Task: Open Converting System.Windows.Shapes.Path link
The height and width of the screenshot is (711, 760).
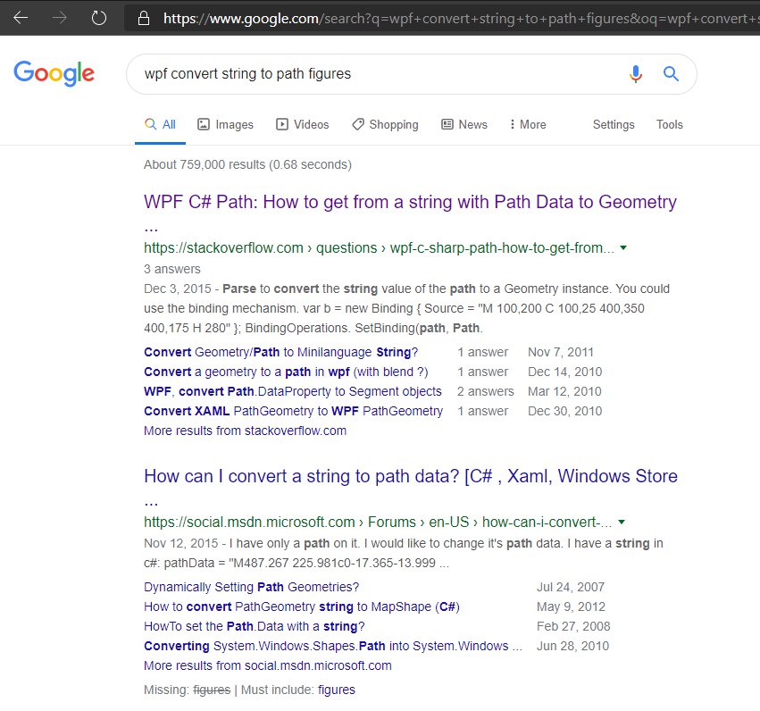Action: [x=333, y=646]
